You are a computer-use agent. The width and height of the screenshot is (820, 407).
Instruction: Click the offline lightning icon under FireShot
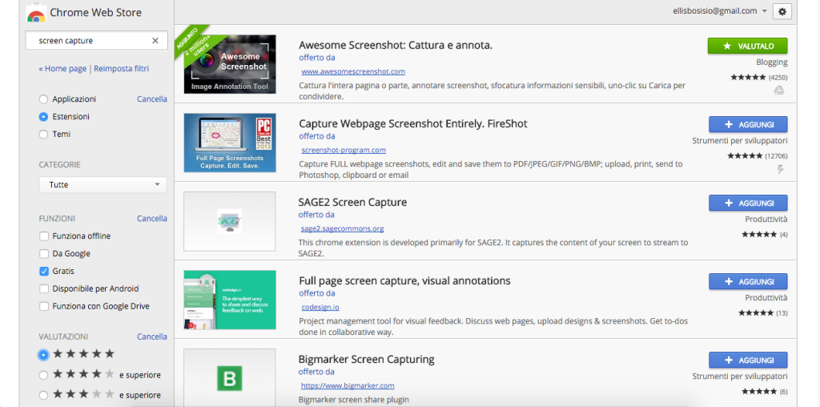pyautogui.click(x=780, y=169)
